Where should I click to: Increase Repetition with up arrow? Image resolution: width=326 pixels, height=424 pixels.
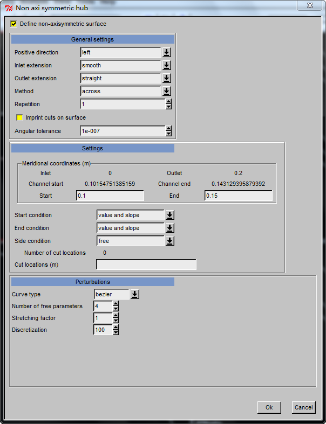pos(168,102)
